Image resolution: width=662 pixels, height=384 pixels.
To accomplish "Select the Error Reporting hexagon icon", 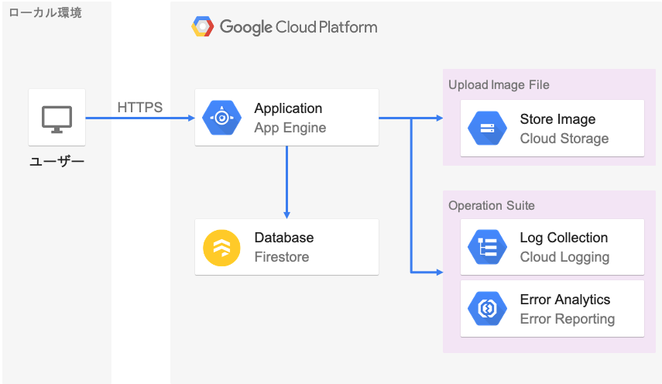I will click(x=487, y=308).
